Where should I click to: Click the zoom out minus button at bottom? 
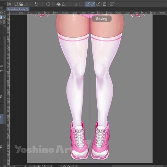click(x=30, y=166)
